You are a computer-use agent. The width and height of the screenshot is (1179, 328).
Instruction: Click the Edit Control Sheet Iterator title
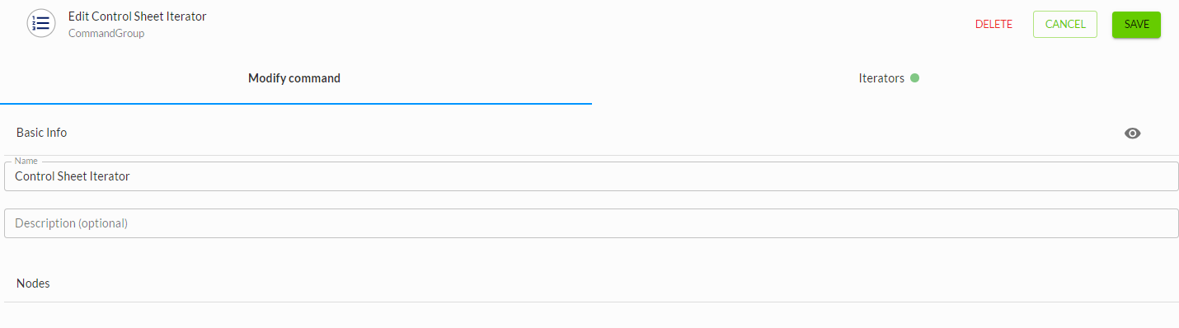coord(137,16)
